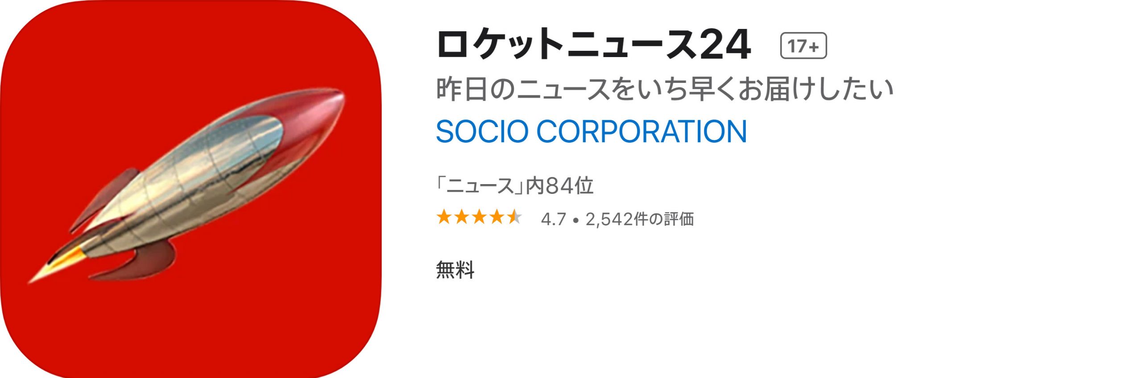Click the second orange rating star
1142x378 pixels.
tap(462, 217)
